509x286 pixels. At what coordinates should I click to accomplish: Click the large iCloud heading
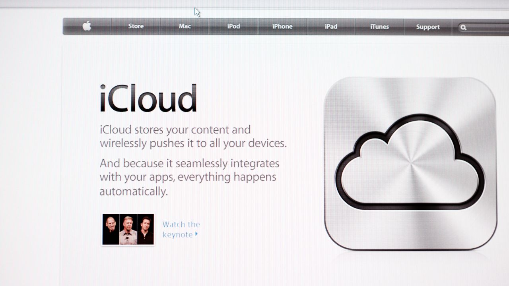click(x=148, y=98)
